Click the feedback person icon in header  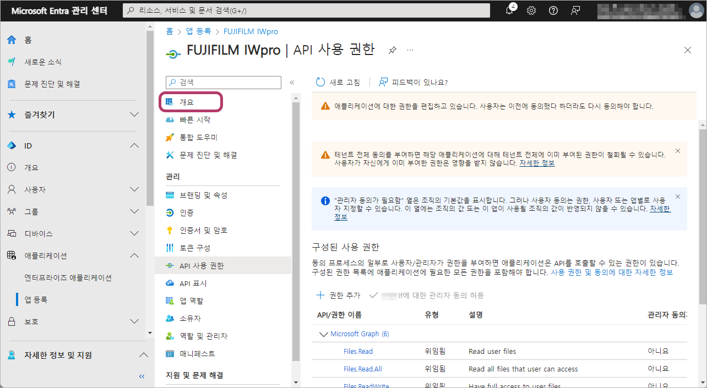[575, 10]
